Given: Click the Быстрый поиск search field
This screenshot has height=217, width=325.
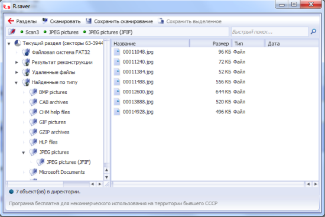Looking at the screenshot, I should pyautogui.click(x=269, y=32).
